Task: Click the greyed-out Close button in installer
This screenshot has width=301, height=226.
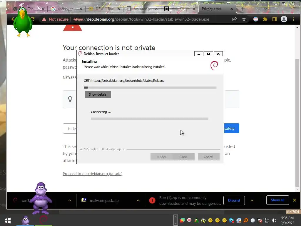Action: tap(183, 157)
